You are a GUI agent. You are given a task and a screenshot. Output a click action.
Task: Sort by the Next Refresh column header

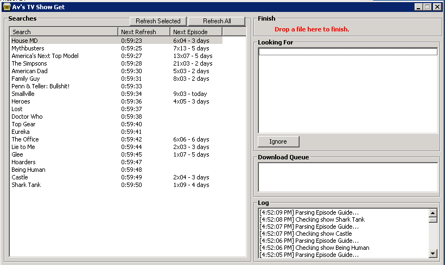coord(144,32)
